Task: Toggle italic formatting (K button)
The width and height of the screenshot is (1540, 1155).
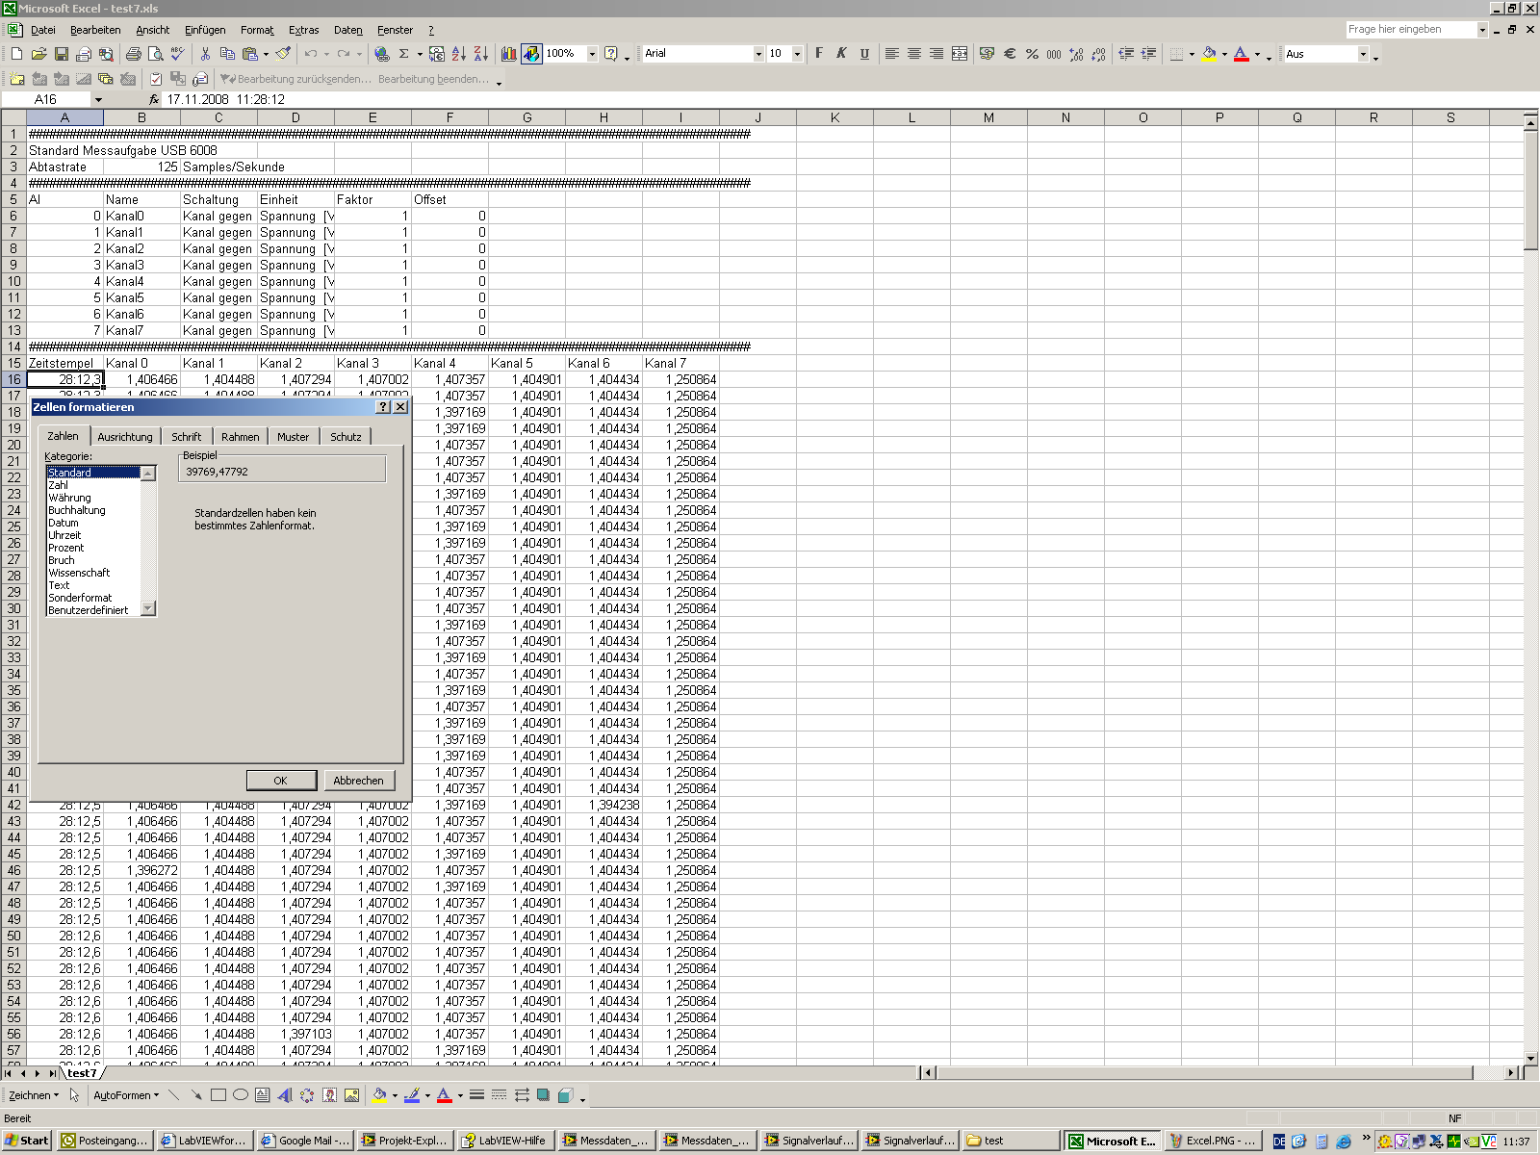Action: [841, 54]
